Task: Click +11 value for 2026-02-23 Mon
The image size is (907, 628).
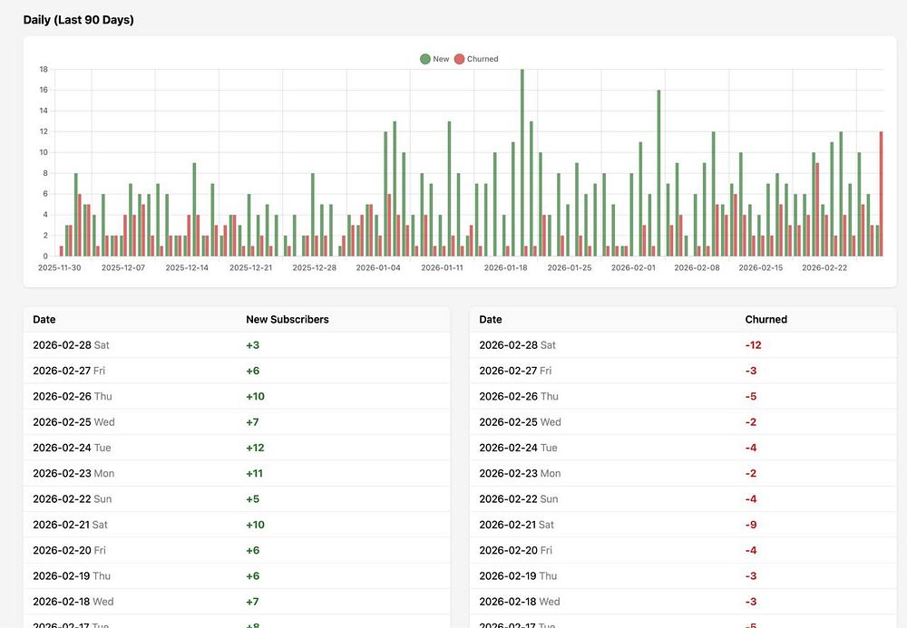Action: click(255, 473)
